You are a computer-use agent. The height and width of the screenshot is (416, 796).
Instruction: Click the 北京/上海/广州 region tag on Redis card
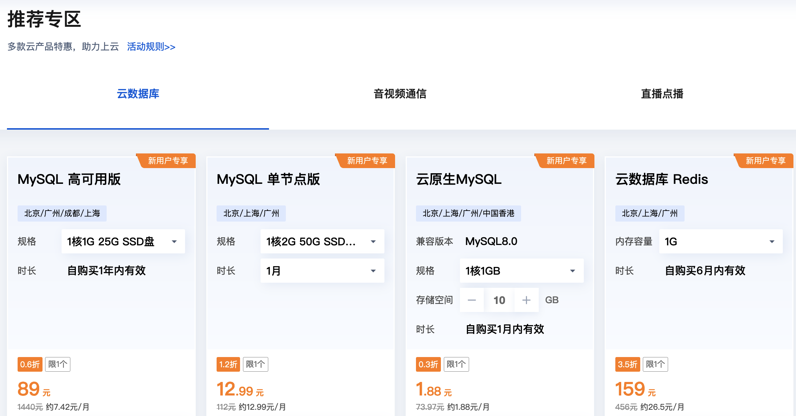pos(649,213)
